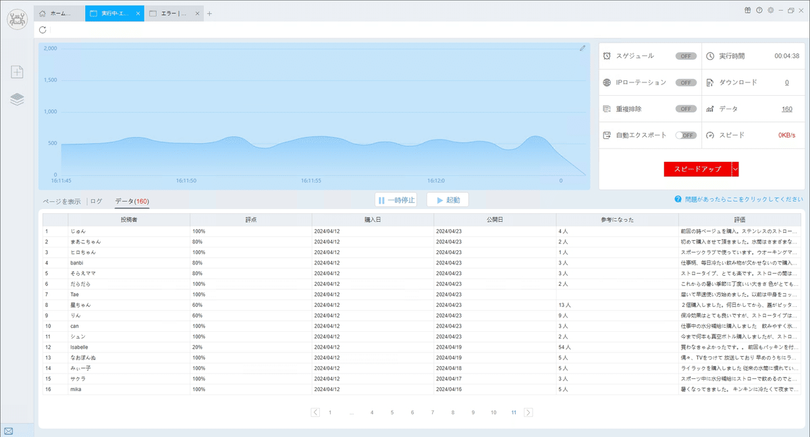Switch to the ホーム tab
The width and height of the screenshot is (810, 437).
[59, 13]
